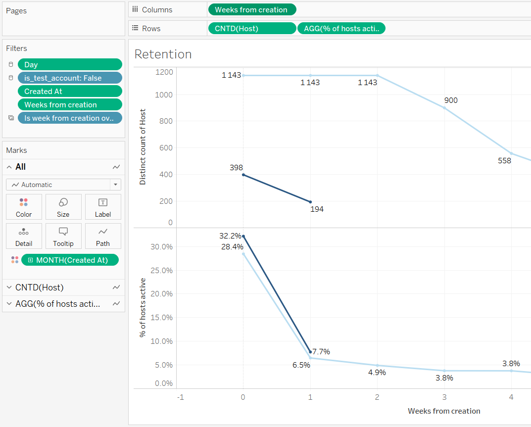531x427 pixels.
Task: Click the Created At filter pill
Action: pyautogui.click(x=70, y=91)
